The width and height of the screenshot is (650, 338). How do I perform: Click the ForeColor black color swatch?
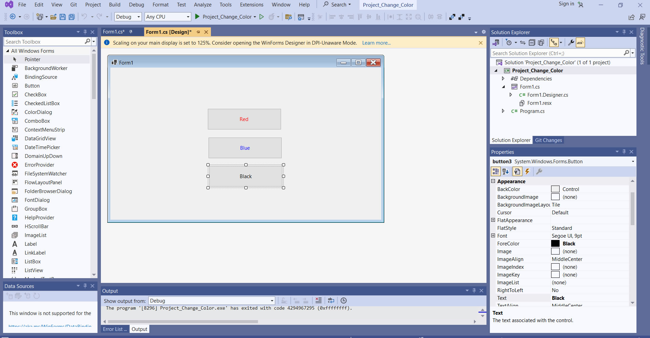(x=555, y=244)
